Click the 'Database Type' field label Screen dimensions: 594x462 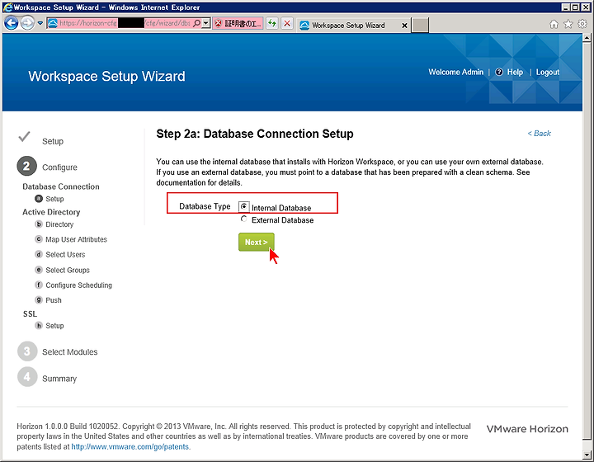205,206
